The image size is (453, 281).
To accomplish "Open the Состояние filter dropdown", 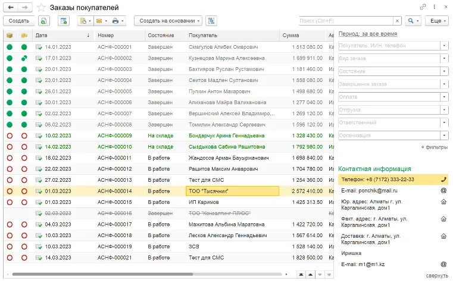I will click(x=444, y=71).
